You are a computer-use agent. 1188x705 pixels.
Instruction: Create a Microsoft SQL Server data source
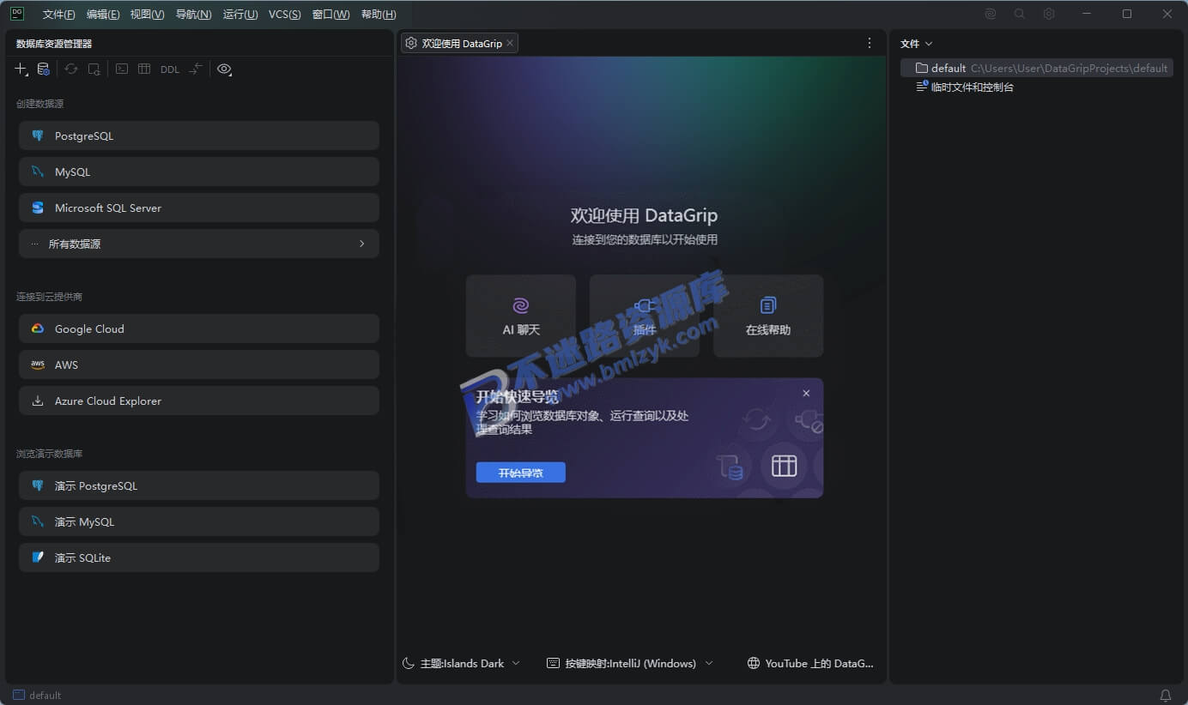199,208
